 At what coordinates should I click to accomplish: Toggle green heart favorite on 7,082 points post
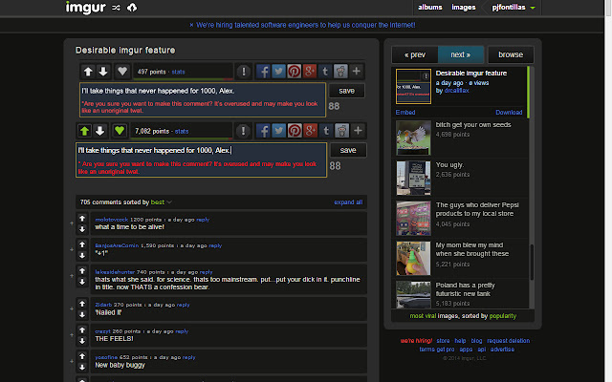[120, 131]
